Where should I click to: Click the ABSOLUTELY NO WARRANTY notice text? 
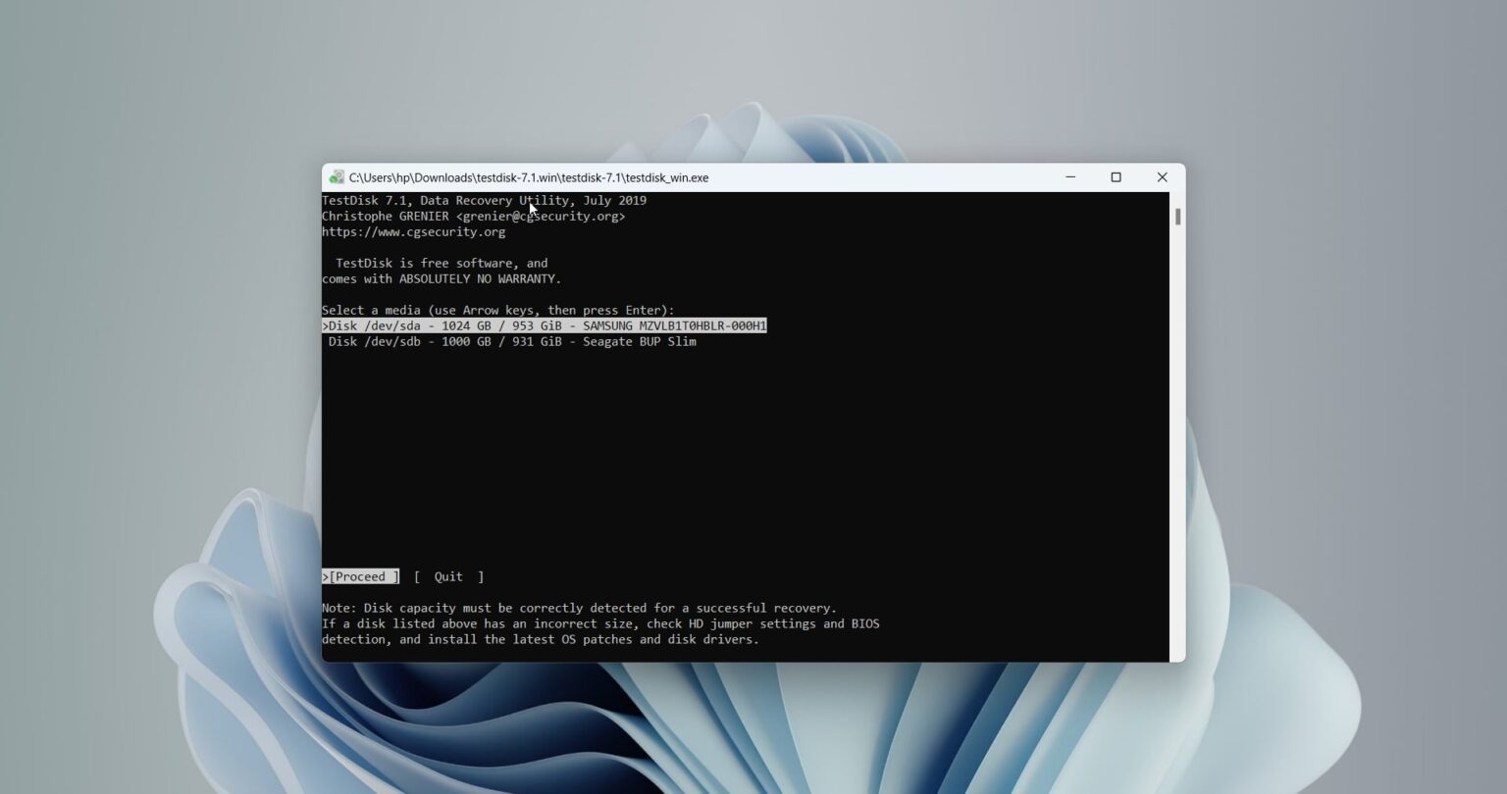tap(441, 278)
